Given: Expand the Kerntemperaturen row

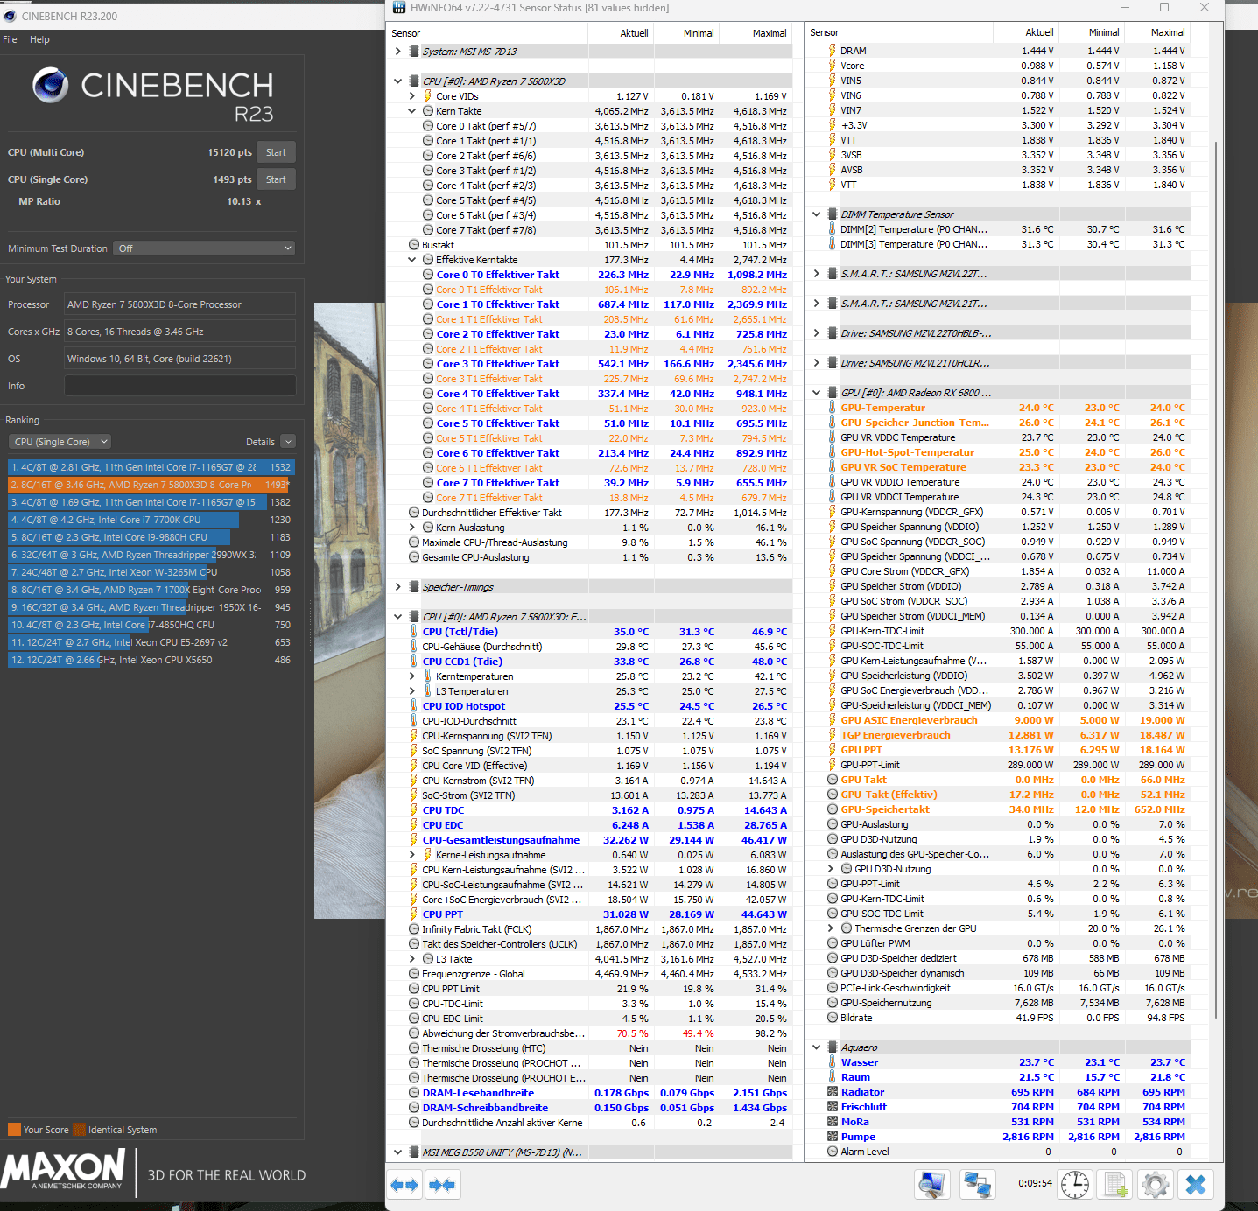Looking at the screenshot, I should pyautogui.click(x=412, y=676).
